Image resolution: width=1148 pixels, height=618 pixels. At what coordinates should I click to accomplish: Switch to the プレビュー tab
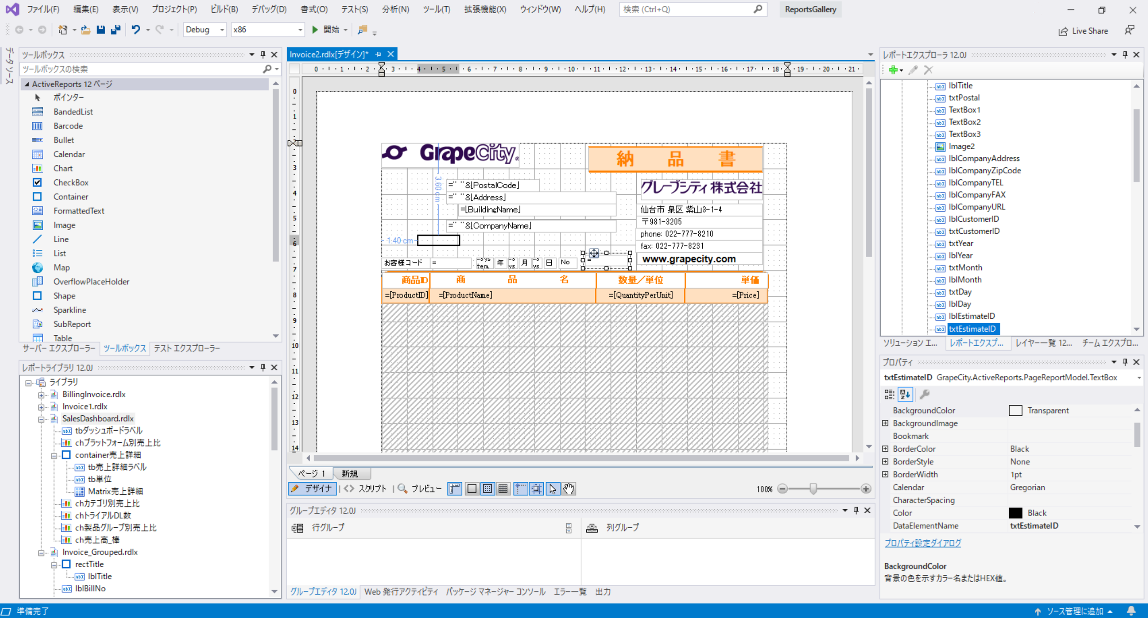click(x=420, y=489)
